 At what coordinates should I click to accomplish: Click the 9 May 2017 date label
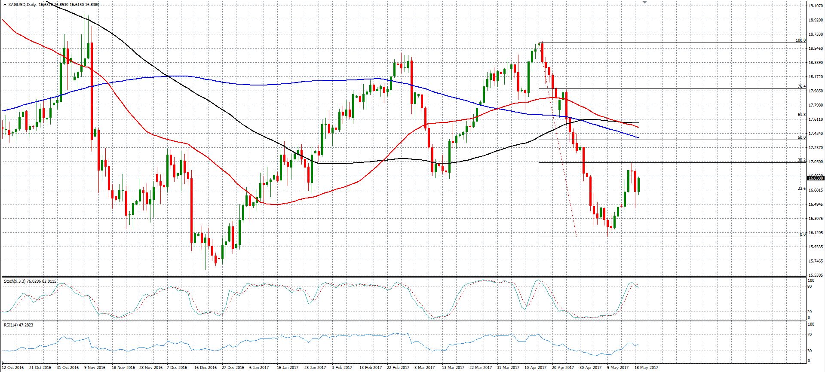tap(618, 368)
